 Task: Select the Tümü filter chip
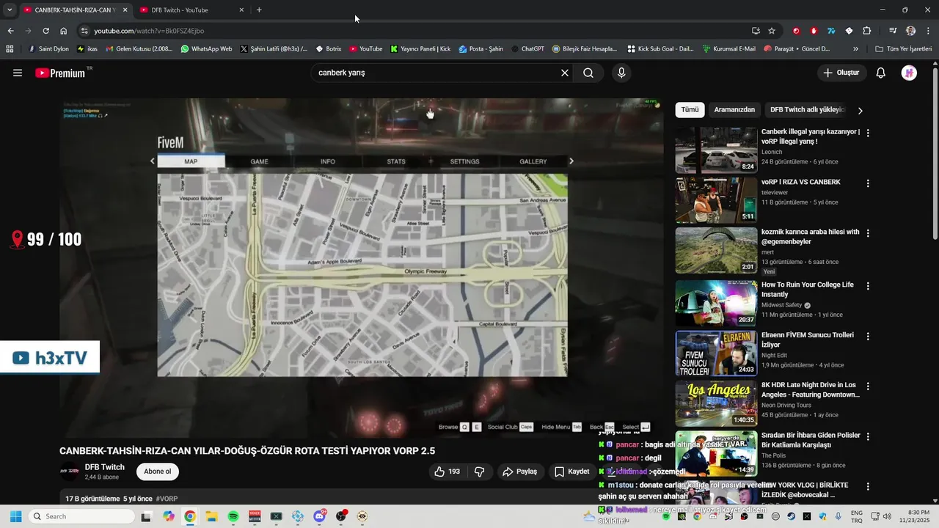[690, 110]
